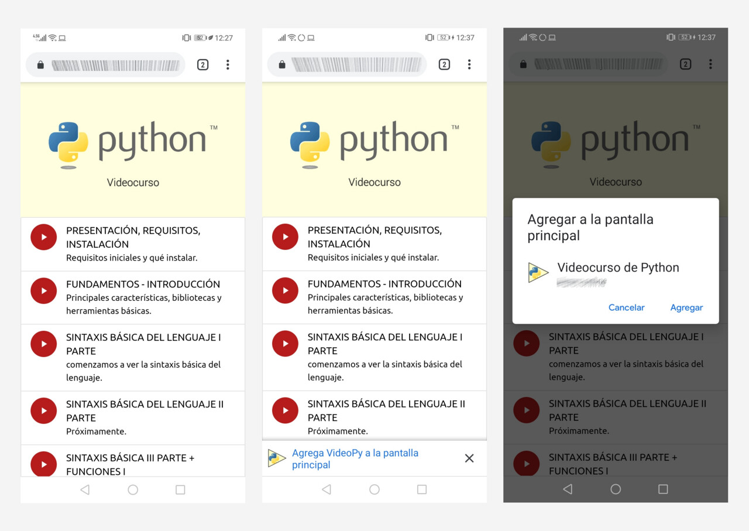The width and height of the screenshot is (749, 531).
Task: Open tab switcher showing 2 in middle phone
Action: [444, 64]
